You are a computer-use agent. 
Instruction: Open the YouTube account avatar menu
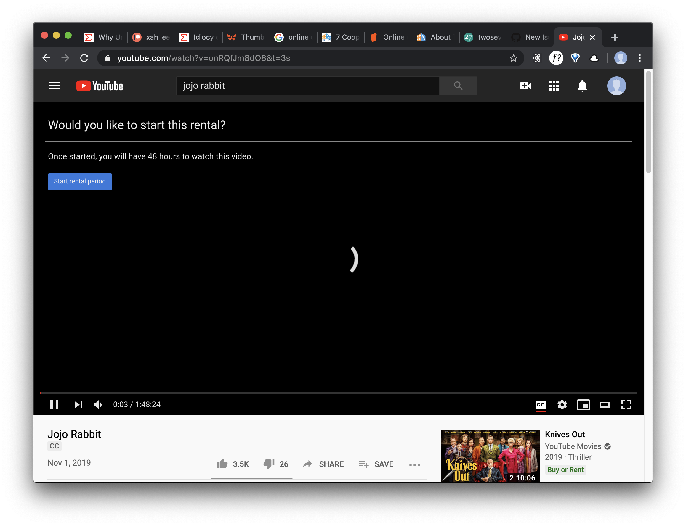coord(616,85)
